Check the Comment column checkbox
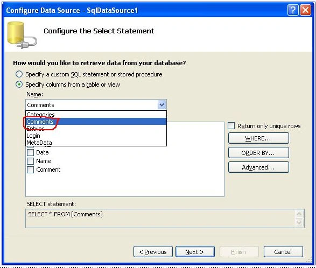The image size is (316, 268). point(30,170)
